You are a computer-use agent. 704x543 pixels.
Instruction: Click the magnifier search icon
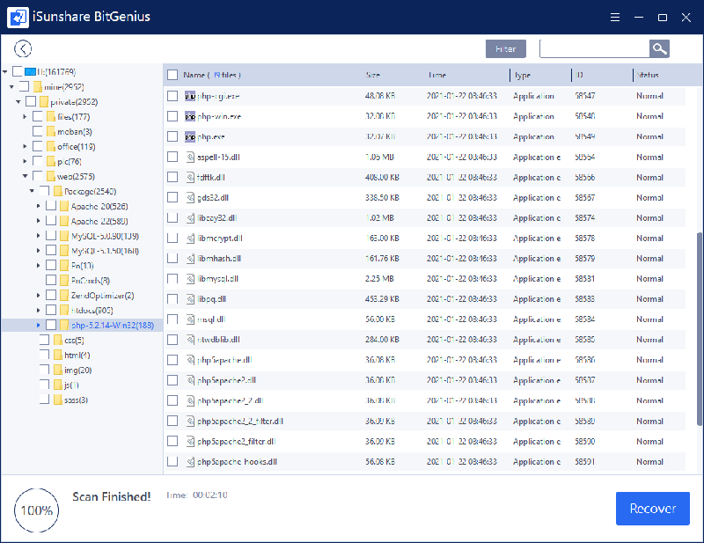click(659, 49)
